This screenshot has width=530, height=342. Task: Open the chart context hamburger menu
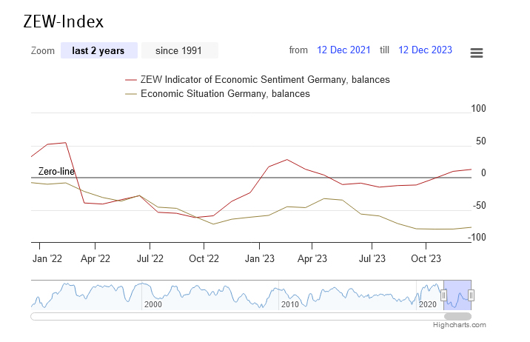pyautogui.click(x=477, y=53)
